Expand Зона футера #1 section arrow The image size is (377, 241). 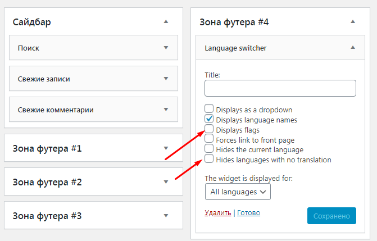(166, 148)
